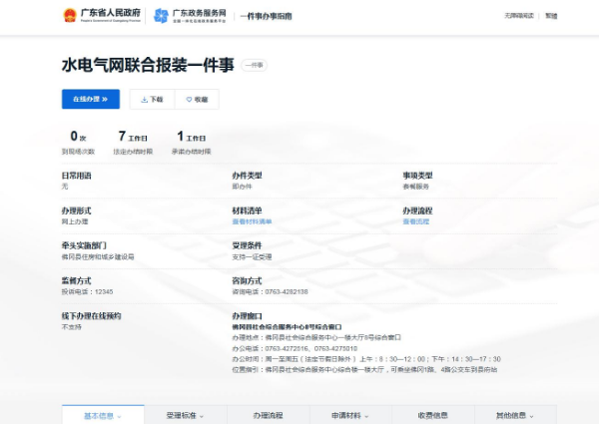Click the double-arrow icon on 在线办理
This screenshot has width=599, height=424.
(105, 99)
